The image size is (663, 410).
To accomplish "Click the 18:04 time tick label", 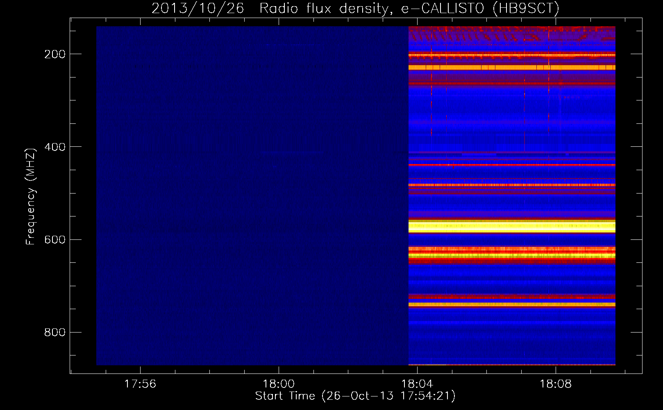I will 417,384.
